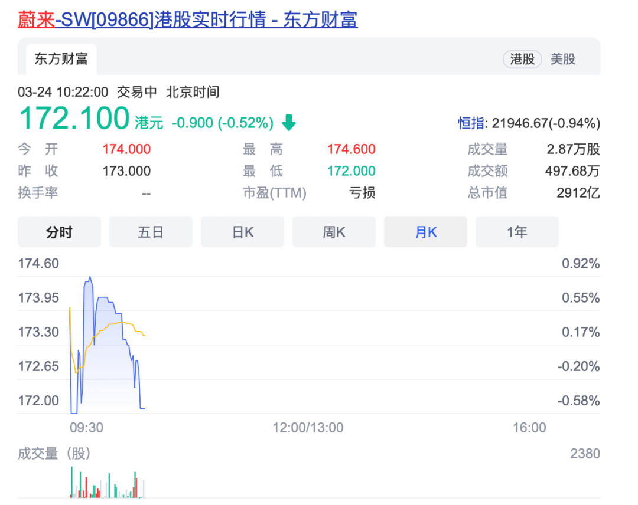Viewport: 638px width, 505px height.
Task: Switch to 日K chart view
Action: coord(242,232)
